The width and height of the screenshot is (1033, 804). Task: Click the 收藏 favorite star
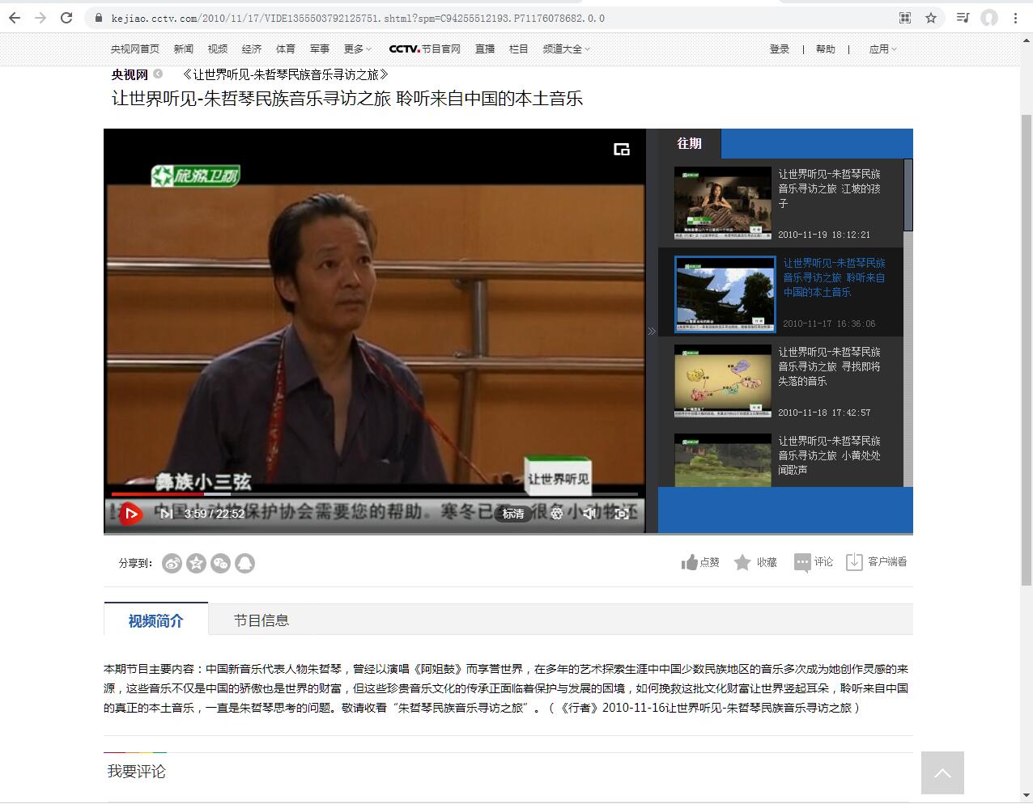(742, 562)
